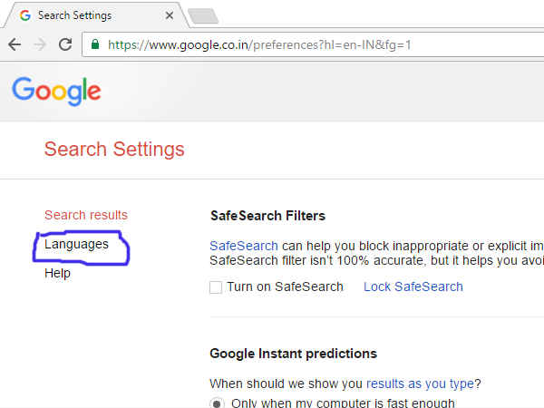Click the URL address bar

[312, 44]
